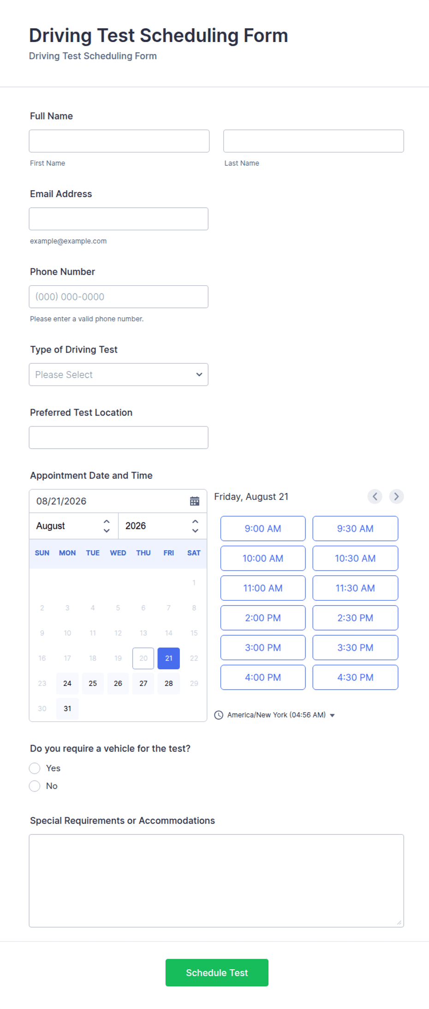Expand America/New York timezone dropdown
429x1009 pixels.
tap(332, 715)
